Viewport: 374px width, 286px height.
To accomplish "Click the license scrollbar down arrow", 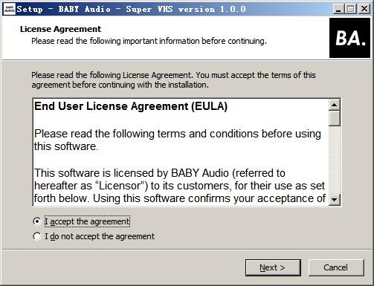I will [335, 199].
